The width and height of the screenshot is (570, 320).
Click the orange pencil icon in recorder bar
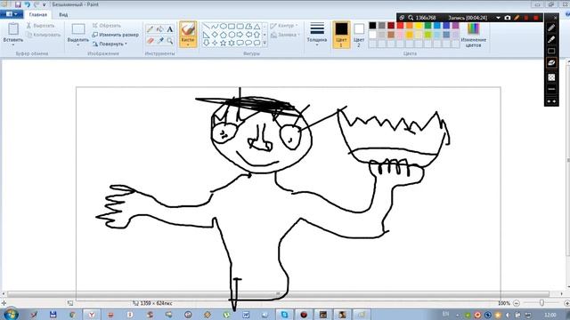(x=517, y=18)
